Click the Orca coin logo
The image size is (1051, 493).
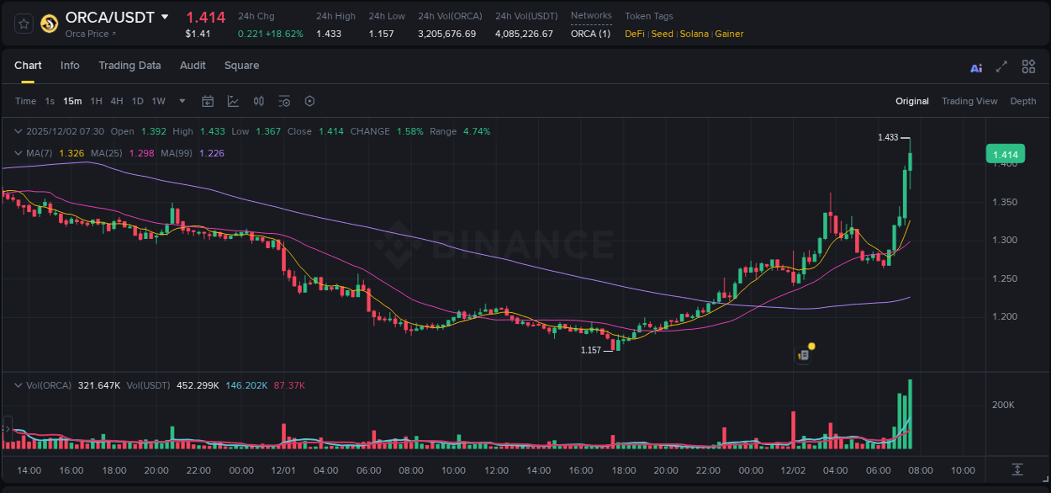[x=49, y=24]
